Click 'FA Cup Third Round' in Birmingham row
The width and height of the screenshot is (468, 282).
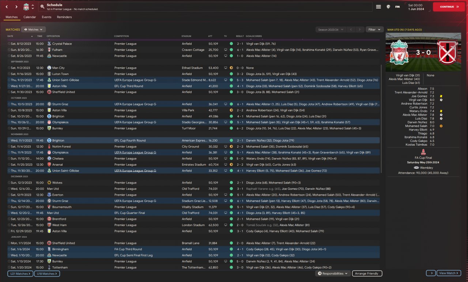click(x=128, y=249)
